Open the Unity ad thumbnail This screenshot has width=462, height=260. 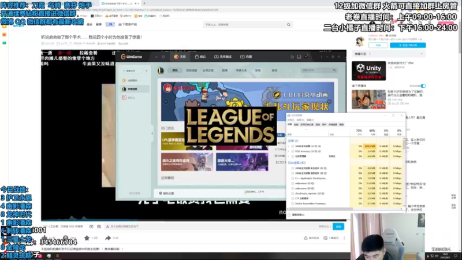pos(368,70)
